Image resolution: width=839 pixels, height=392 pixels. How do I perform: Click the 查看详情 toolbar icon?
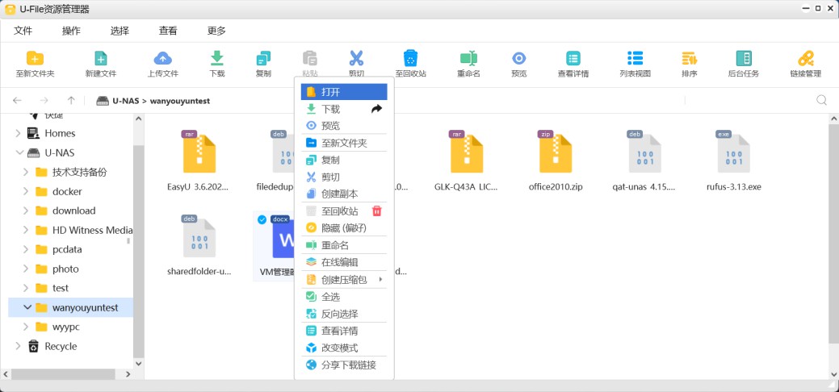[x=573, y=58]
